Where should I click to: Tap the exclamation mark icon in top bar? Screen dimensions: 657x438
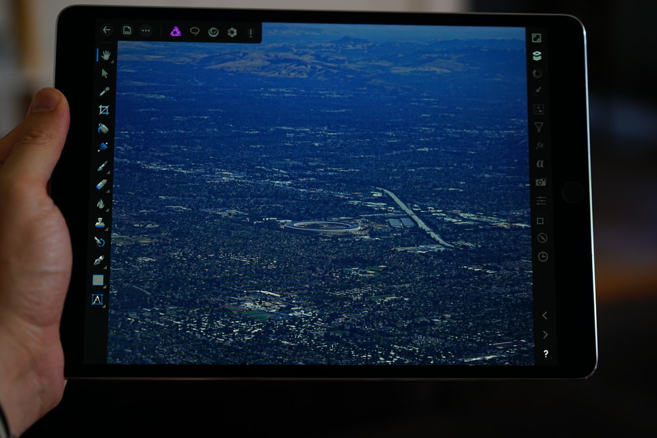(251, 33)
